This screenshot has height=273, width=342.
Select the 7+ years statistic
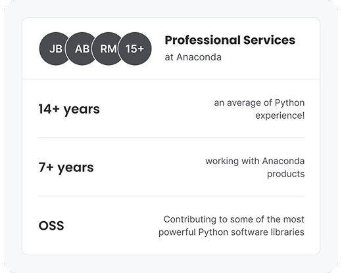pyautogui.click(x=66, y=167)
